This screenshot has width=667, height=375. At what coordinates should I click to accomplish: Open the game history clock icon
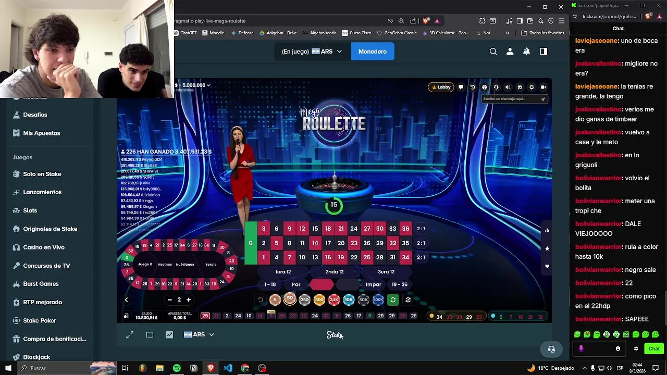coord(473,87)
